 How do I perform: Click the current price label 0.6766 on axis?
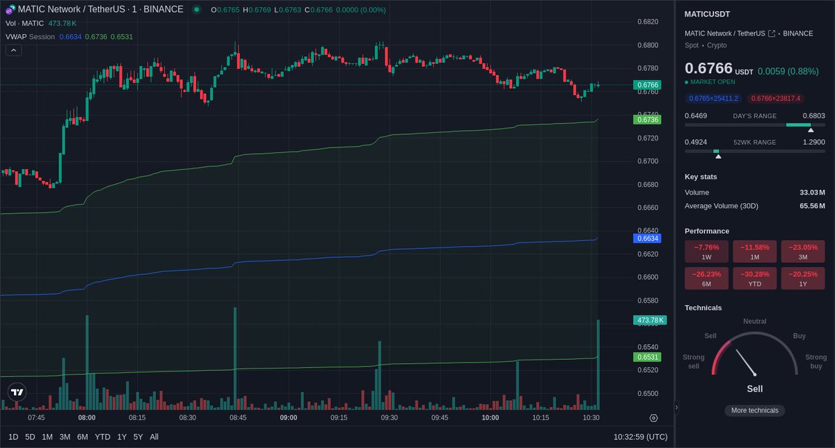point(649,85)
